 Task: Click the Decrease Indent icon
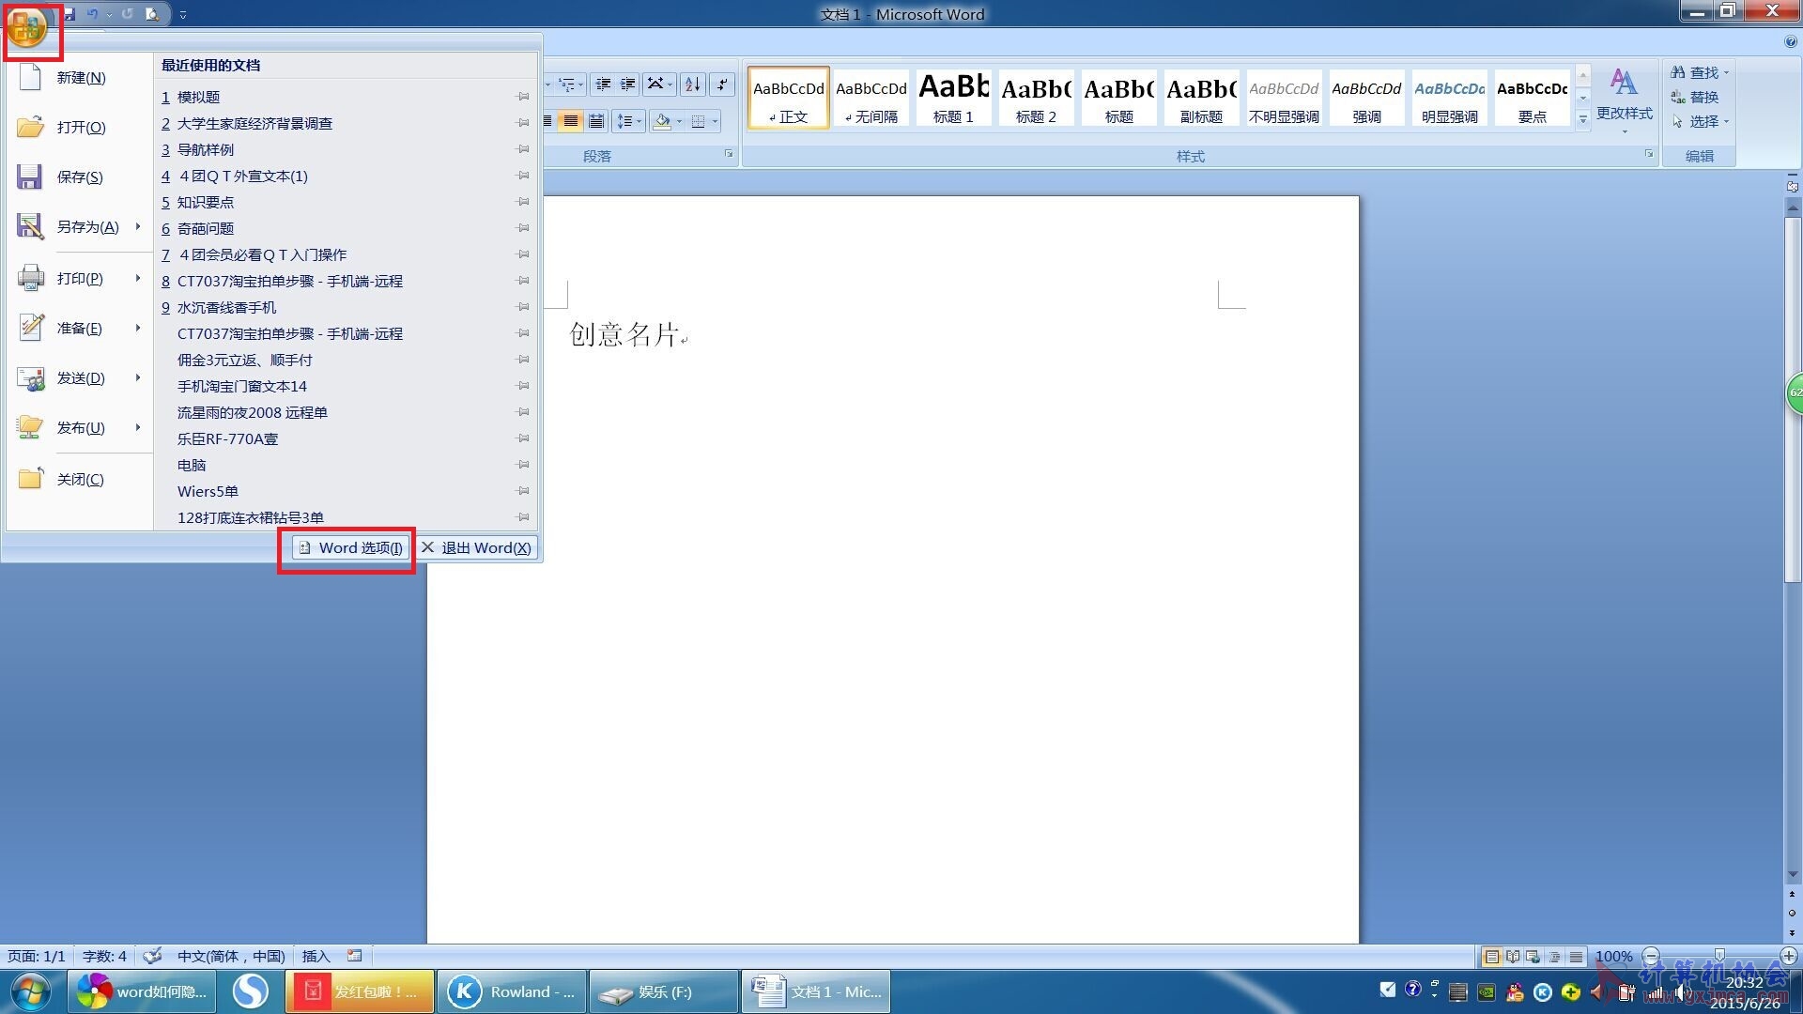click(x=603, y=85)
